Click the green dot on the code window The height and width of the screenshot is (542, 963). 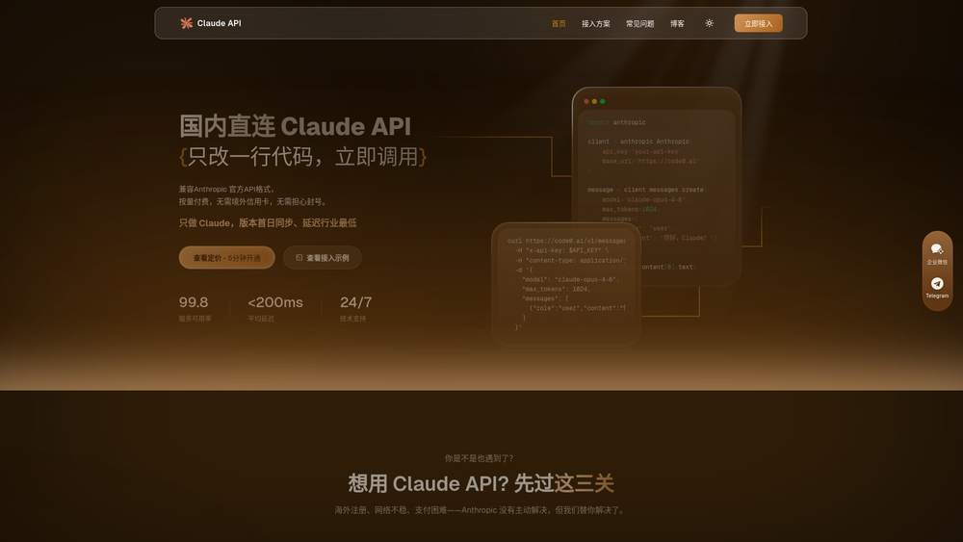603,101
